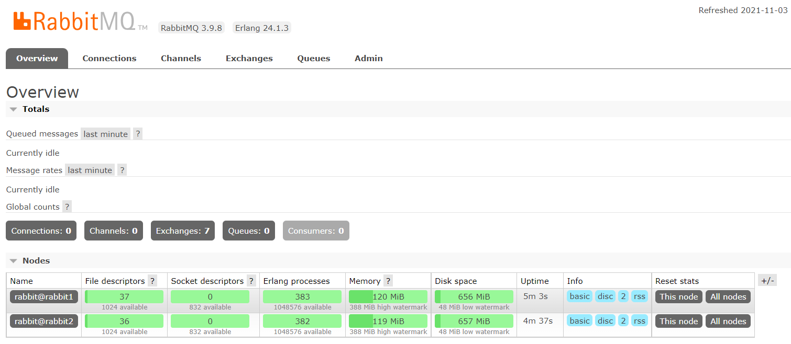Click uptime value 4m 37s
This screenshot has width=791, height=344.
point(538,321)
